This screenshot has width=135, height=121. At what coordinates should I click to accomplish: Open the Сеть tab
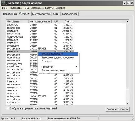56,14
